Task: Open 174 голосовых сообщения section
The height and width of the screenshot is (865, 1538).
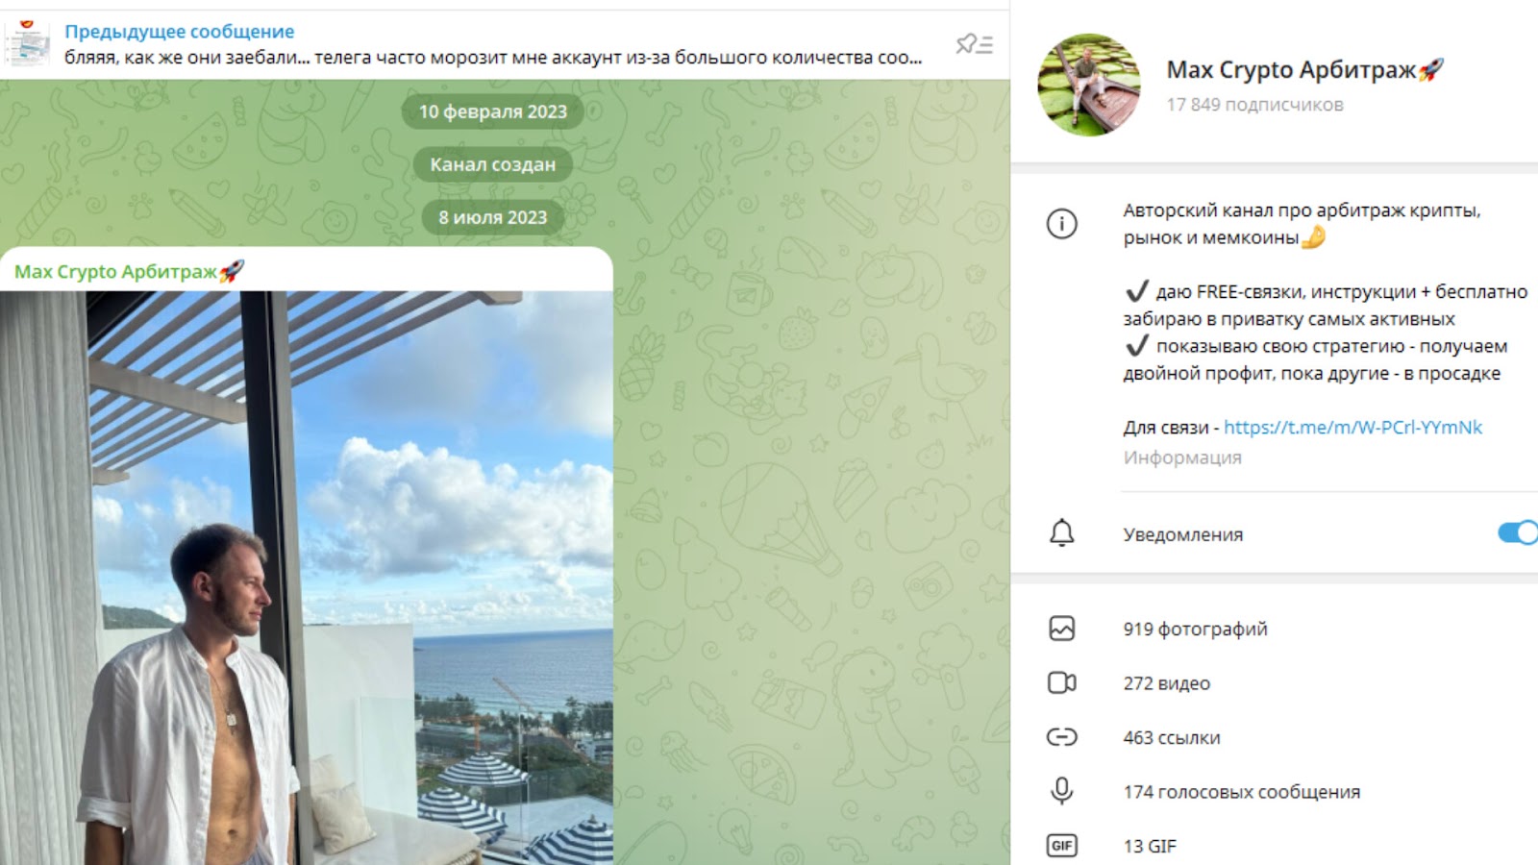Action: 1241,792
